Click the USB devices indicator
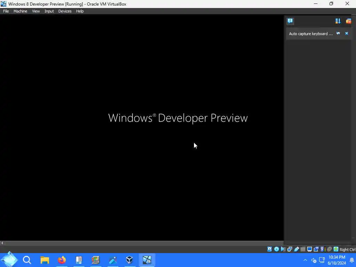 [297, 249]
